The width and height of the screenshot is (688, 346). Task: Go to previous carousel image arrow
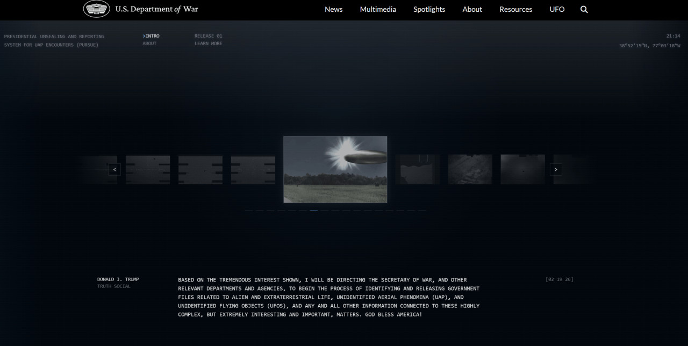point(114,169)
